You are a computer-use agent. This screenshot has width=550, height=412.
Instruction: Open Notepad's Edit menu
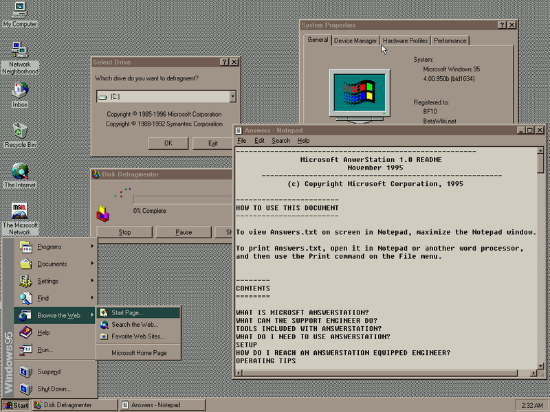point(259,141)
